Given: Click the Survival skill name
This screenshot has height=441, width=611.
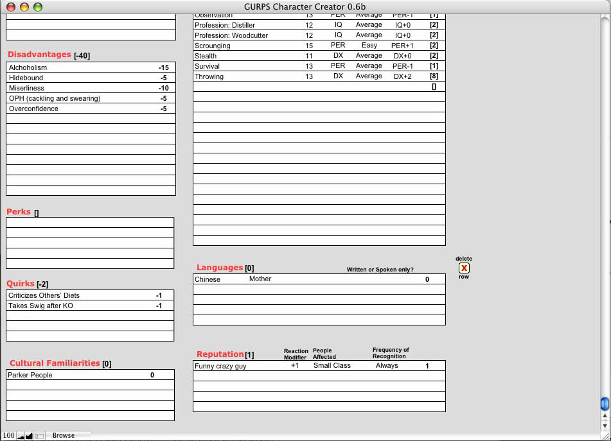Looking at the screenshot, I should click(207, 66).
